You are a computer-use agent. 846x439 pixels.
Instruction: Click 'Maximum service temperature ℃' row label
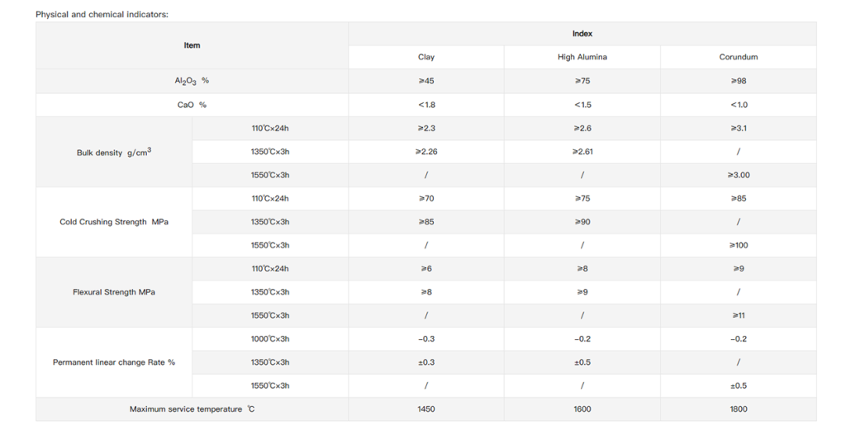tap(192, 409)
